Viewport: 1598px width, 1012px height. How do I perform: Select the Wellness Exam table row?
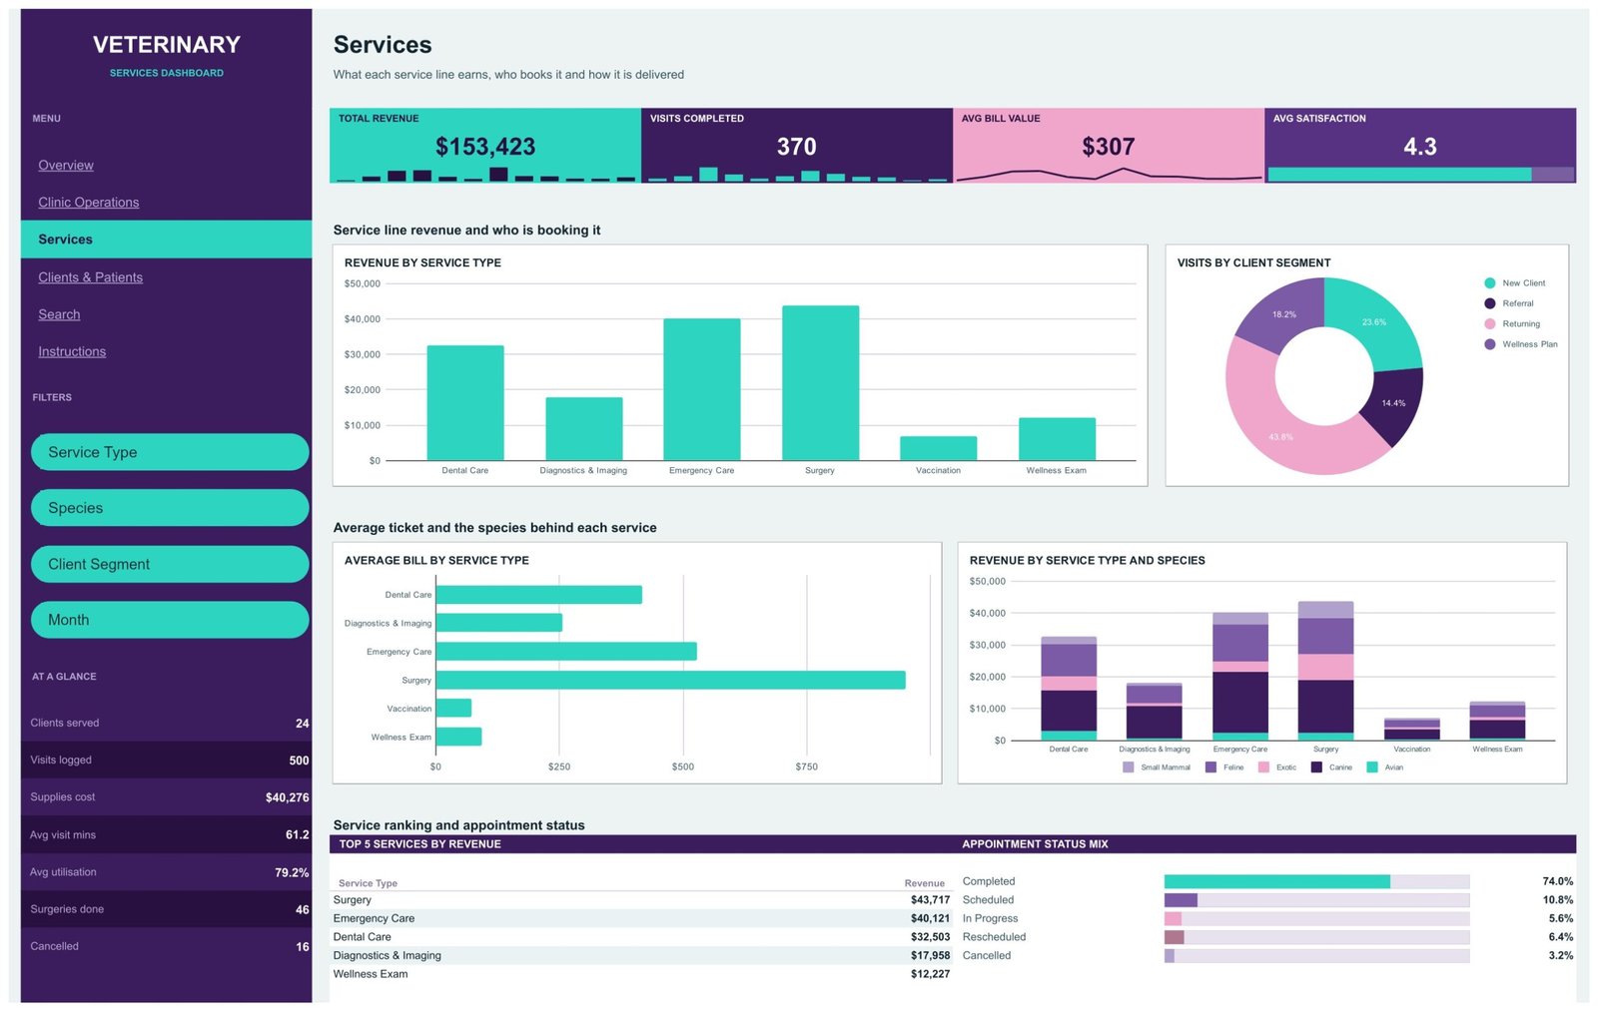coord(641,974)
